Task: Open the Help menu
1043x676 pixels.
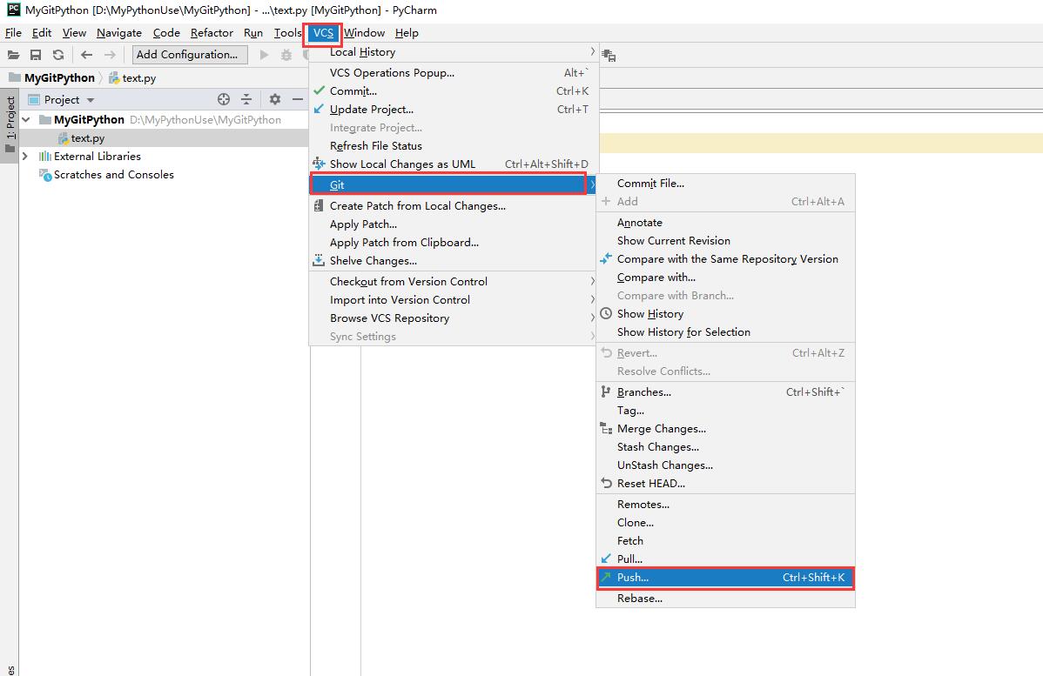Action: [x=407, y=32]
